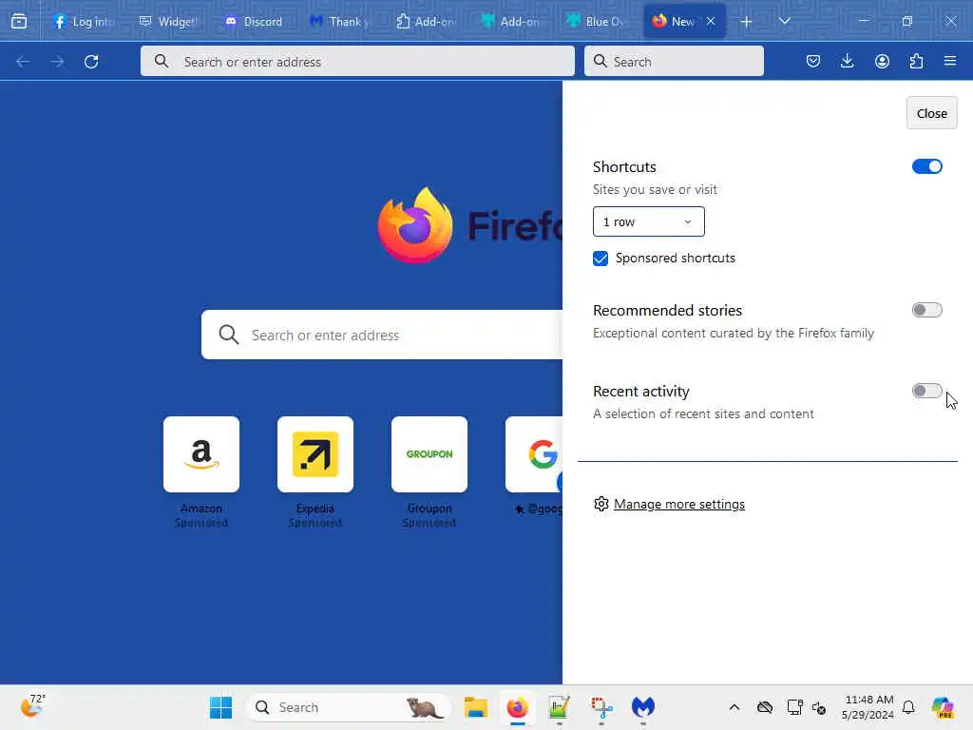Click the new tab page search field
The image size is (973, 730).
coord(382,335)
